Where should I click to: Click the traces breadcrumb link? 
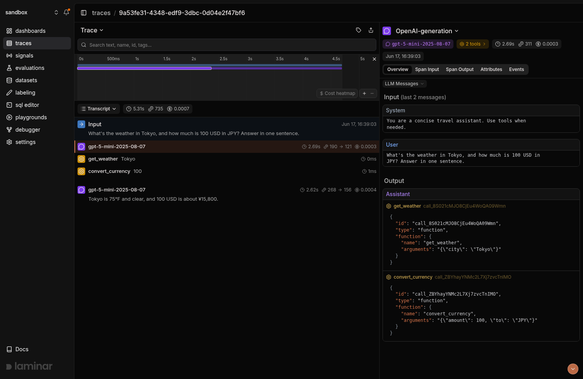tap(101, 13)
